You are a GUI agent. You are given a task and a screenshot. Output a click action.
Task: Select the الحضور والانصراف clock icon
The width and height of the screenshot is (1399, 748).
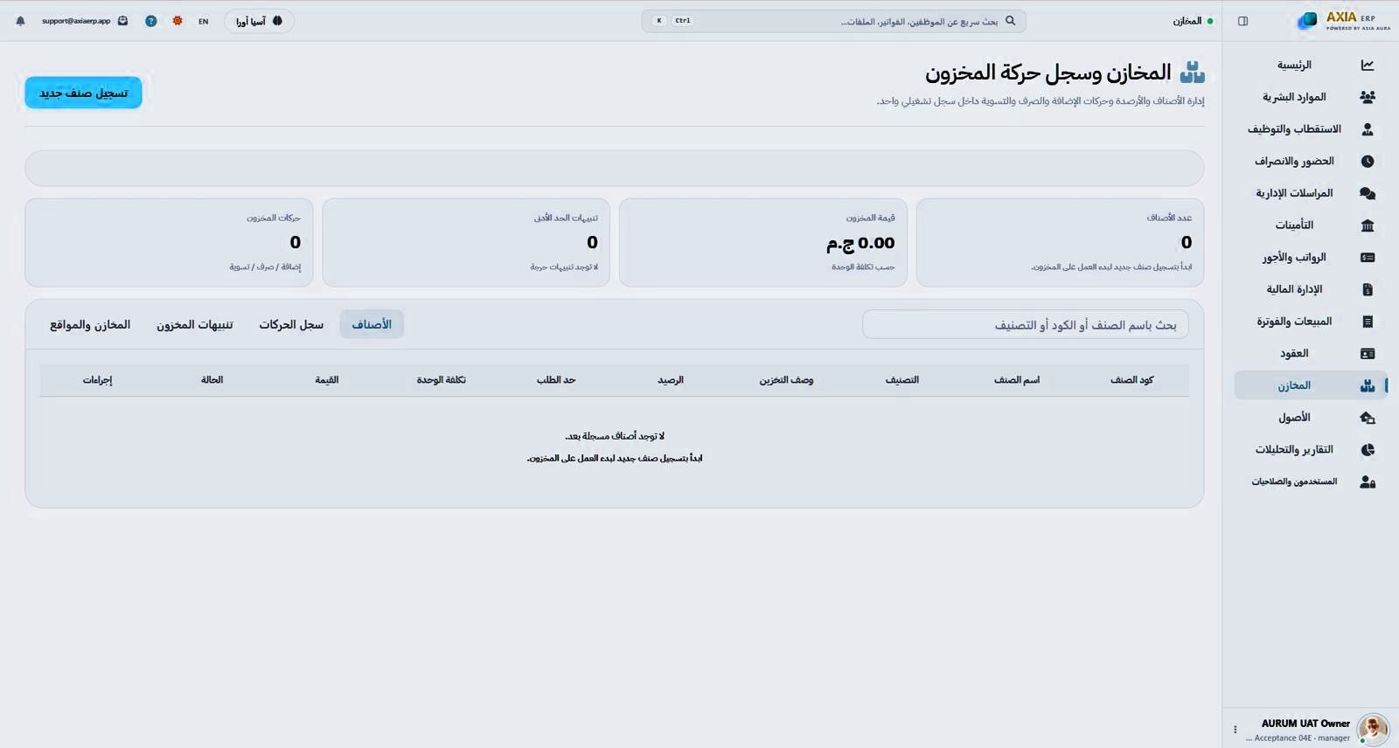click(x=1368, y=162)
